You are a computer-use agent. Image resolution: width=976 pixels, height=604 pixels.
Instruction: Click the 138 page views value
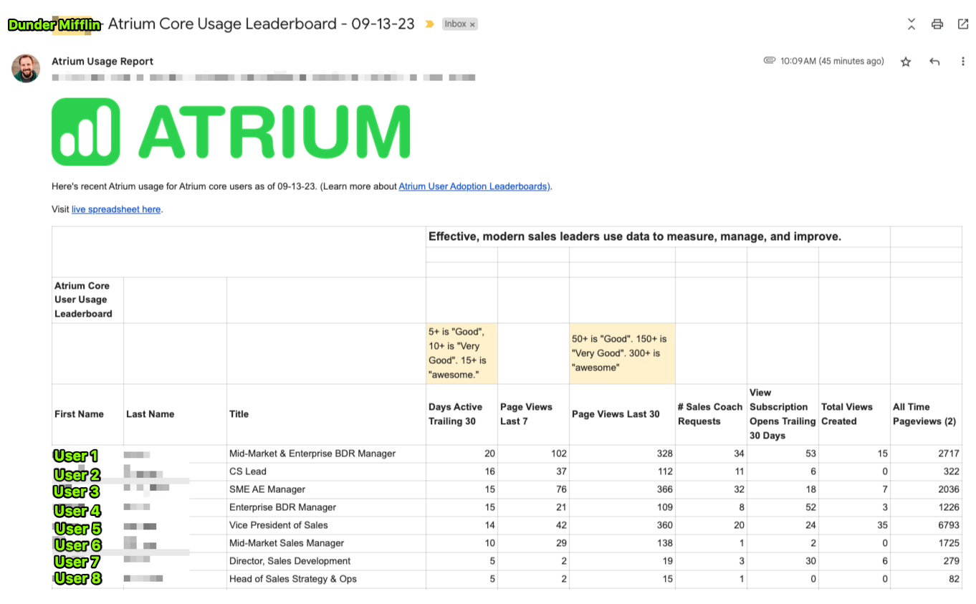coord(664,543)
